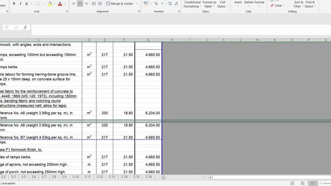This screenshot has height=186, width=331.
Task: Click the Decrease Indent icon
Action: click(94, 4)
